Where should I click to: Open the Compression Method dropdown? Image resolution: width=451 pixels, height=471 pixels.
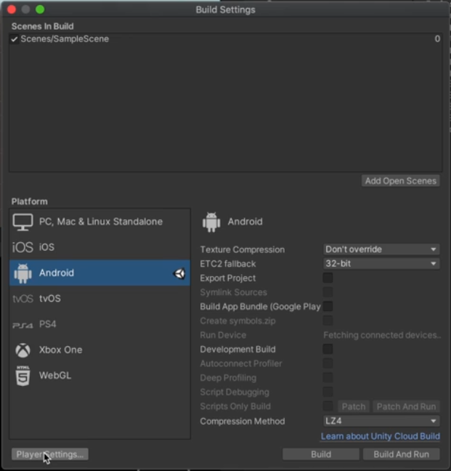coord(381,421)
